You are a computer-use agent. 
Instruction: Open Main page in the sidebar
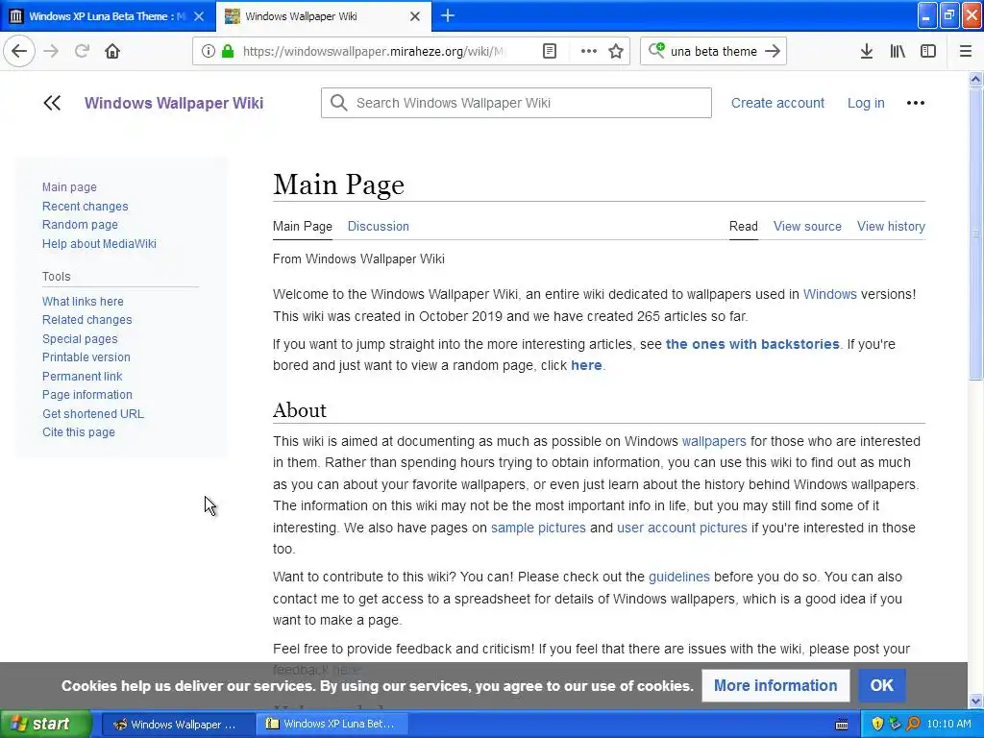(x=69, y=187)
